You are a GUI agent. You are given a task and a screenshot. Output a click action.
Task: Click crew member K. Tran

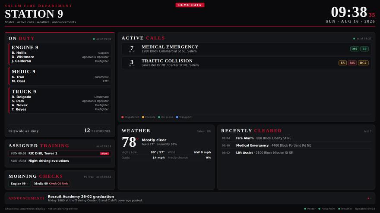coord(18,77)
